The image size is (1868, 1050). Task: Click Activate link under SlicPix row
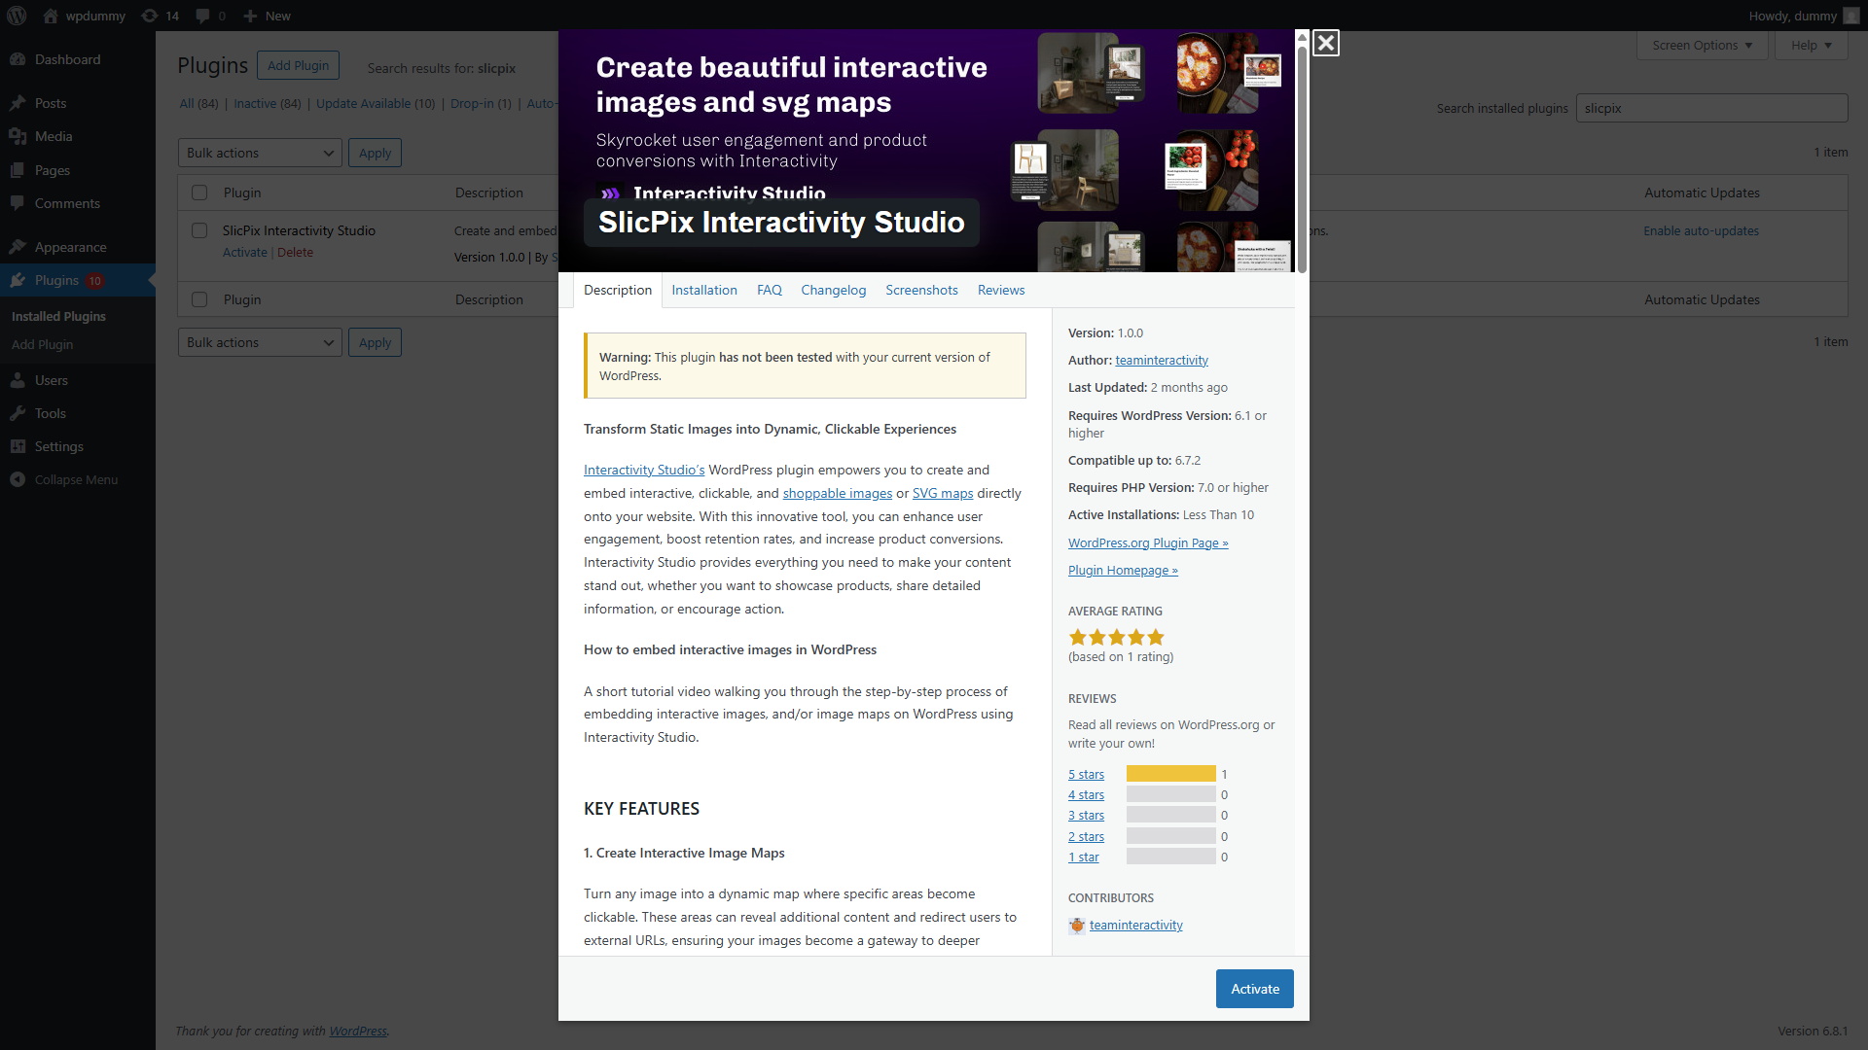(x=244, y=252)
